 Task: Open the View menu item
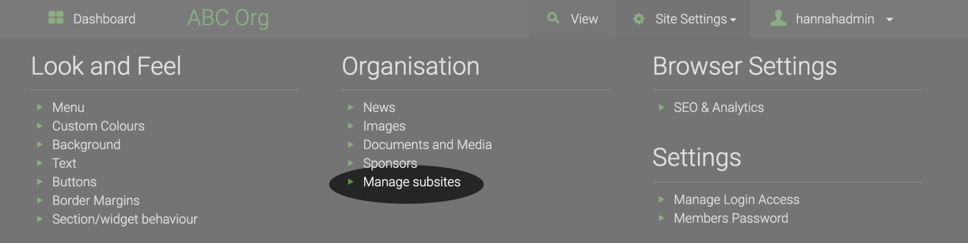click(584, 19)
